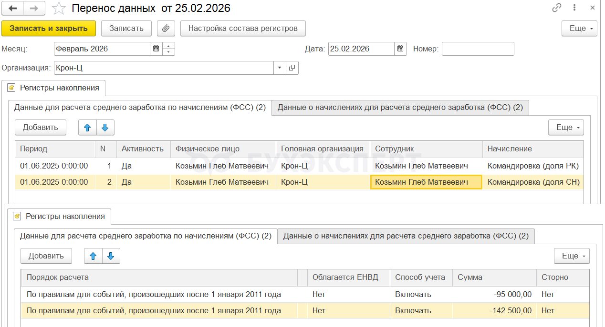Mark document as favorite with star
605x327 pixels.
point(59,8)
